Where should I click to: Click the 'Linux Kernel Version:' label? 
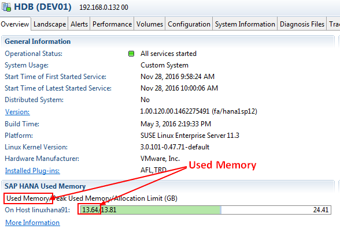click(x=36, y=147)
